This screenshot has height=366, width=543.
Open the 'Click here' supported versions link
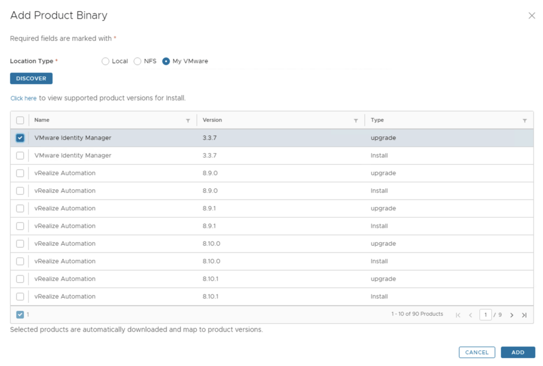(23, 98)
